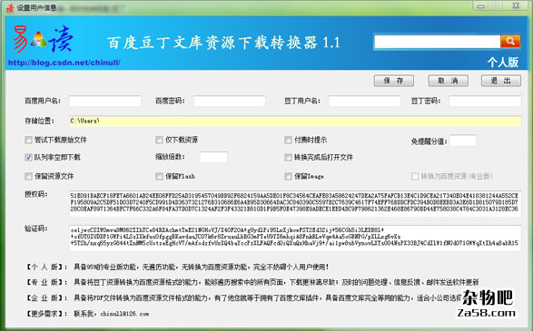533x331 pixels.
Task: Click the email chinull@126.com text
Action: coord(124,314)
